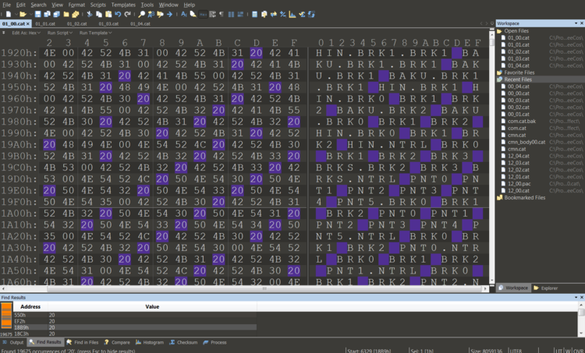
Task: Click the Paste clipboard icon
Action: [x=108, y=14]
